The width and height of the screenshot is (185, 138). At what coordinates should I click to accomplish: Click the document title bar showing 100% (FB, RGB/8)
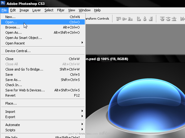tap(135, 59)
